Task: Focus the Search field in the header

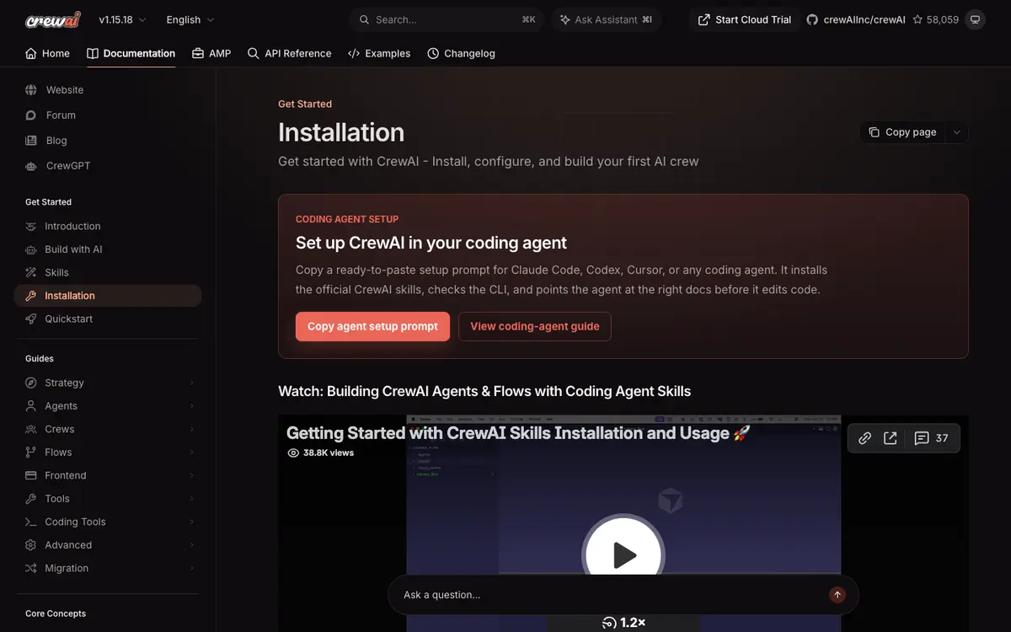Action: 447,19
